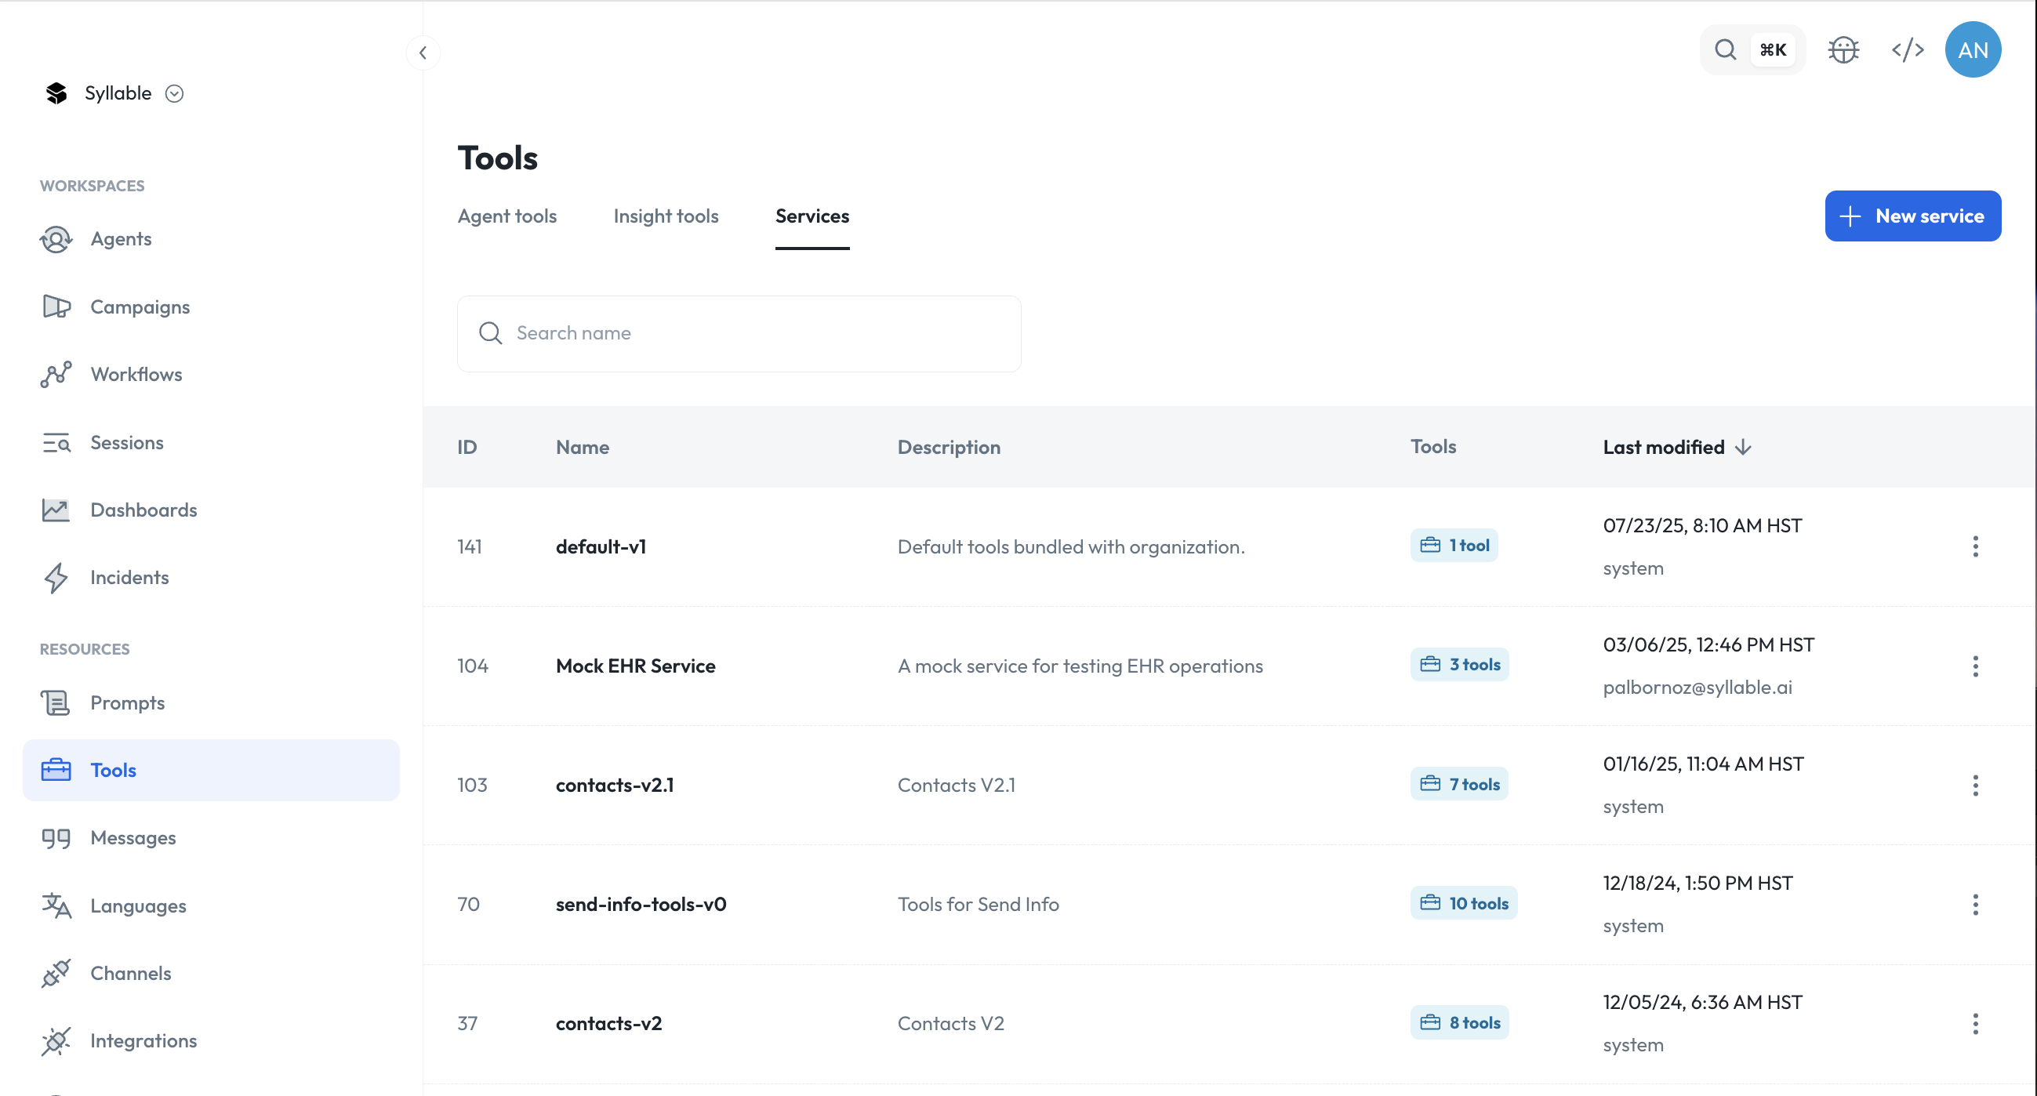This screenshot has height=1096, width=2037.
Task: Go to Sessions in sidebar
Action: 126,443
